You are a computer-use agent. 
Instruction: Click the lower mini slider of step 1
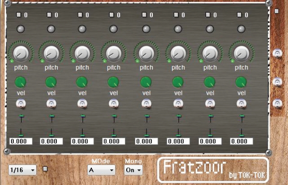point(21,133)
